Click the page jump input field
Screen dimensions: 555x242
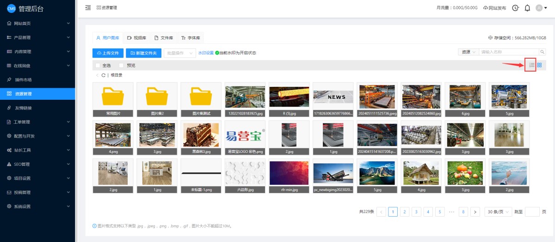click(532, 212)
